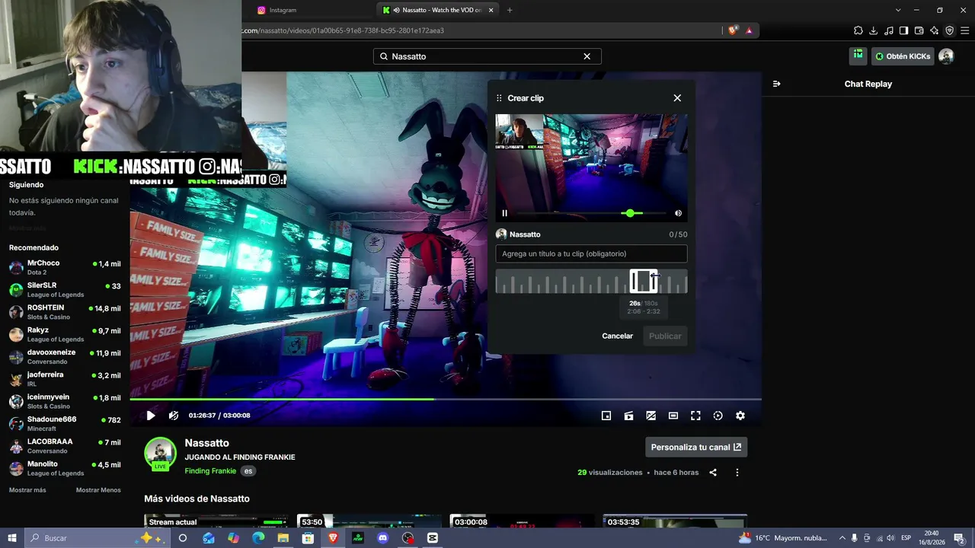
Task: Cancel clip creation with Cancelar
Action: pos(617,336)
